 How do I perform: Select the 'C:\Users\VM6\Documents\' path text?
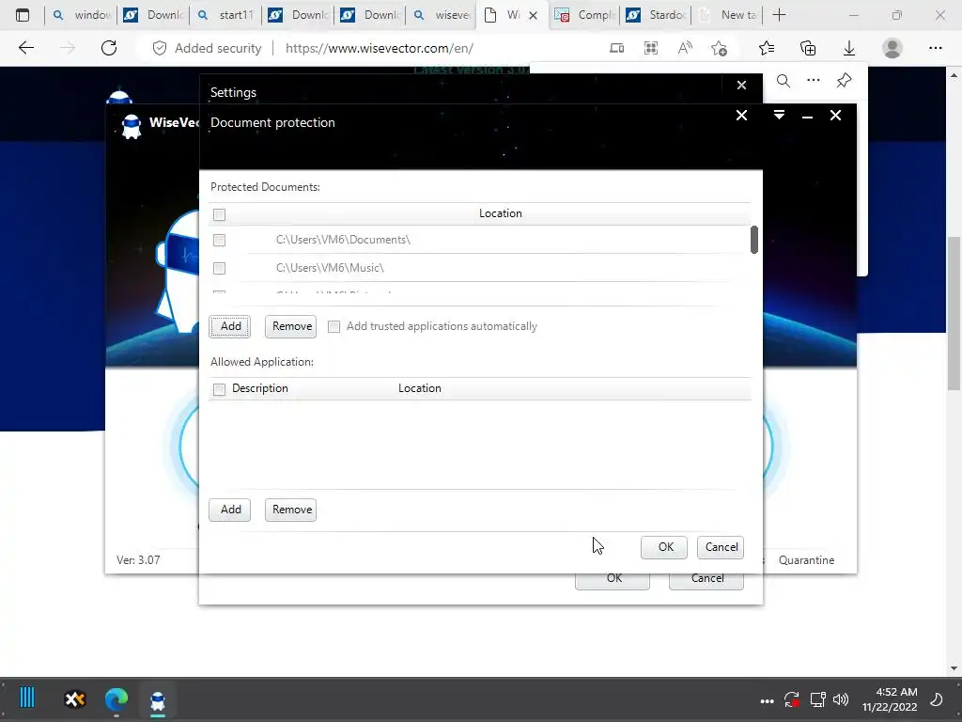[x=343, y=240]
